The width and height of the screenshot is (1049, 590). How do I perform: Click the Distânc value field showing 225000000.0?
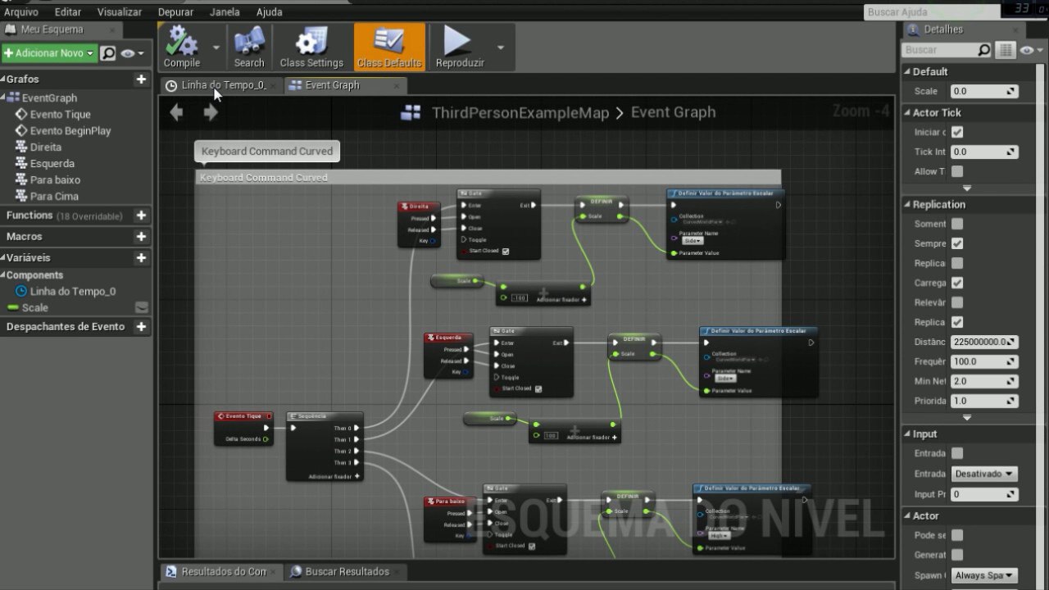[984, 342]
